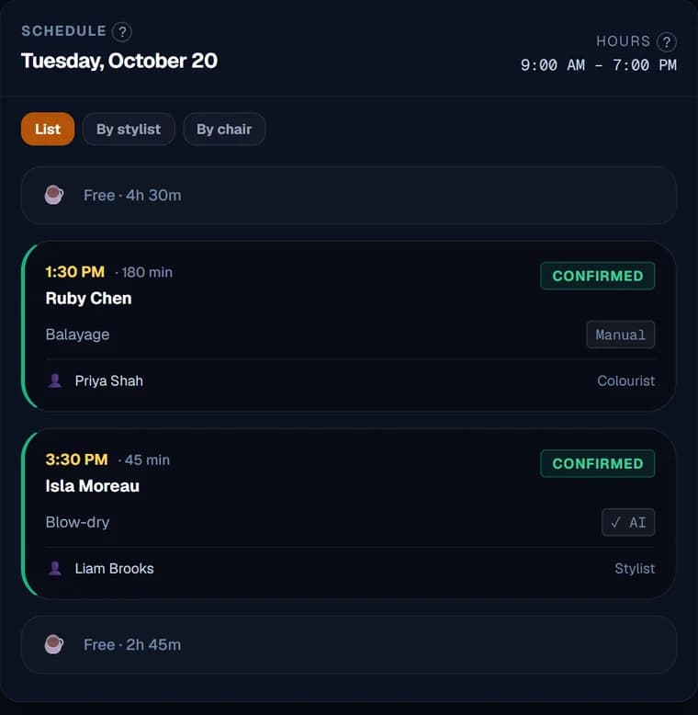Switch to the By stylist view
The height and width of the screenshot is (715, 698).
(129, 129)
